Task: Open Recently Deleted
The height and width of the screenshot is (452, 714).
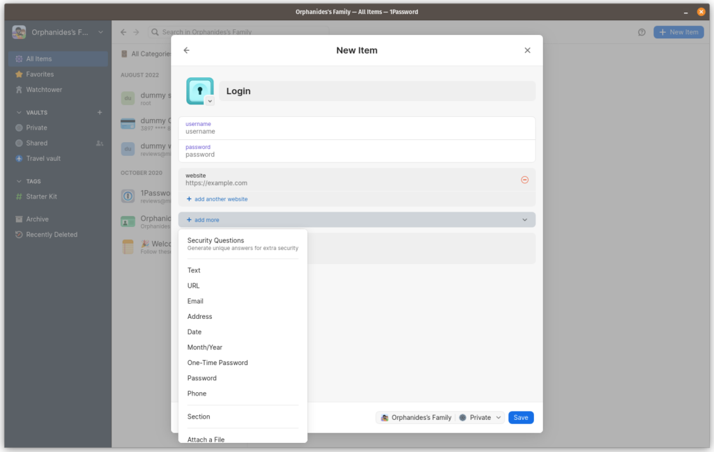Action: [59, 235]
